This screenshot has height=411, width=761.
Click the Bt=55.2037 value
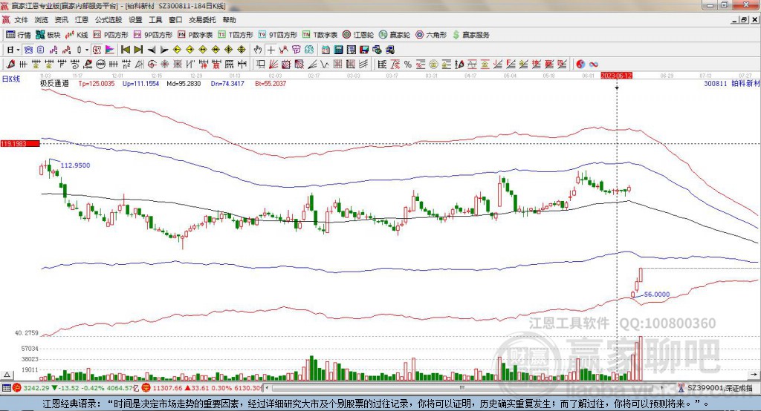pos(271,83)
